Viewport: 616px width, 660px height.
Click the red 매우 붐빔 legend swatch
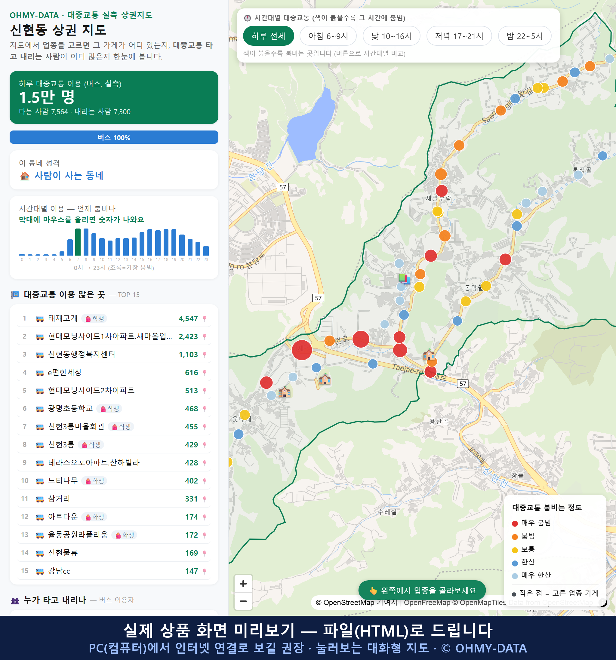point(515,523)
